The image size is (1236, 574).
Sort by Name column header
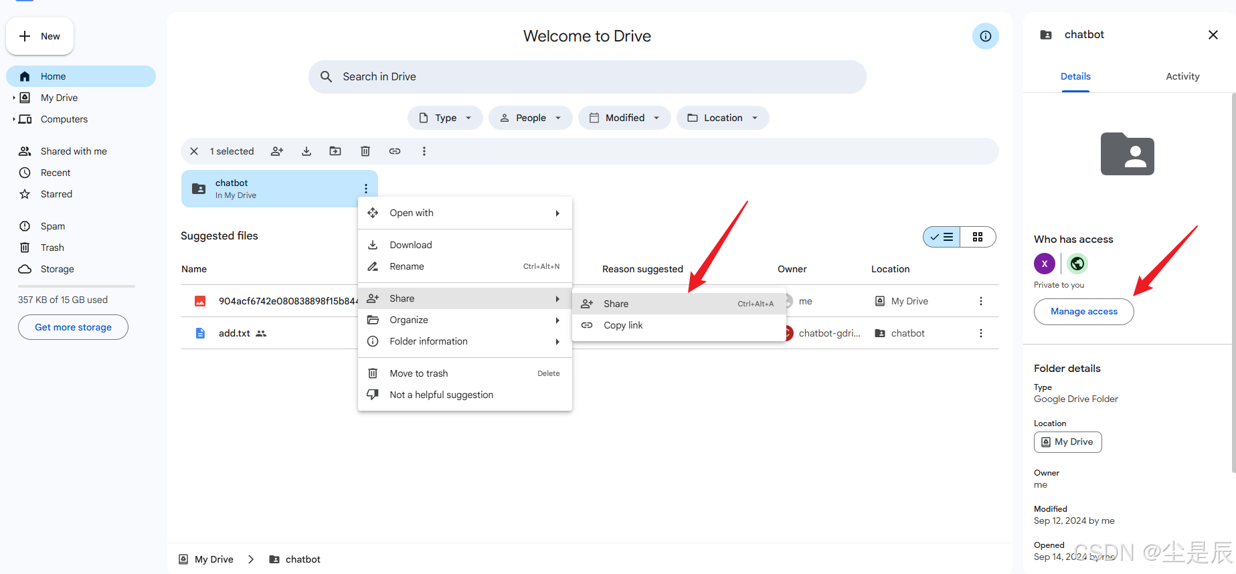(194, 269)
